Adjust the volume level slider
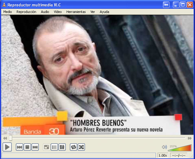195x159 pixels. [x=180, y=148]
